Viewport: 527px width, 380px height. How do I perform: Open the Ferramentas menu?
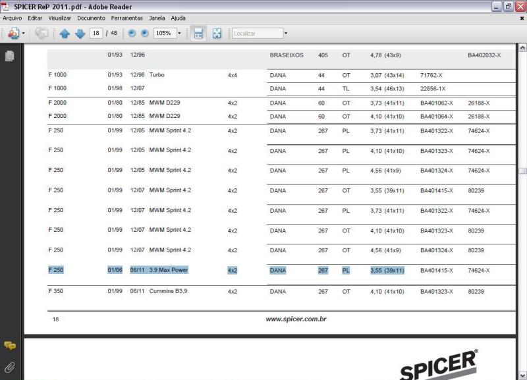126,18
